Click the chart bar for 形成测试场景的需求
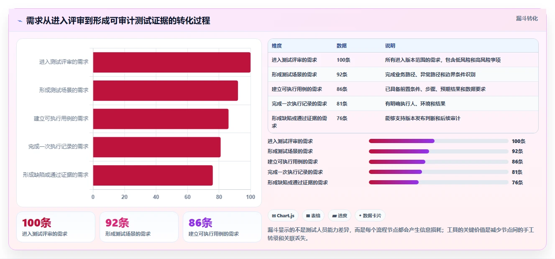The image size is (555, 259). pyautogui.click(x=165, y=91)
